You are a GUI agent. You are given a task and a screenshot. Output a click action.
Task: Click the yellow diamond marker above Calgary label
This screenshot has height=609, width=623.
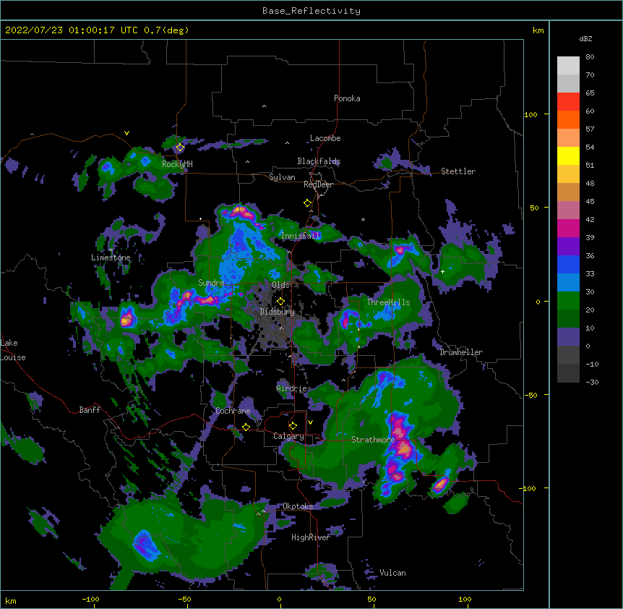click(x=293, y=426)
